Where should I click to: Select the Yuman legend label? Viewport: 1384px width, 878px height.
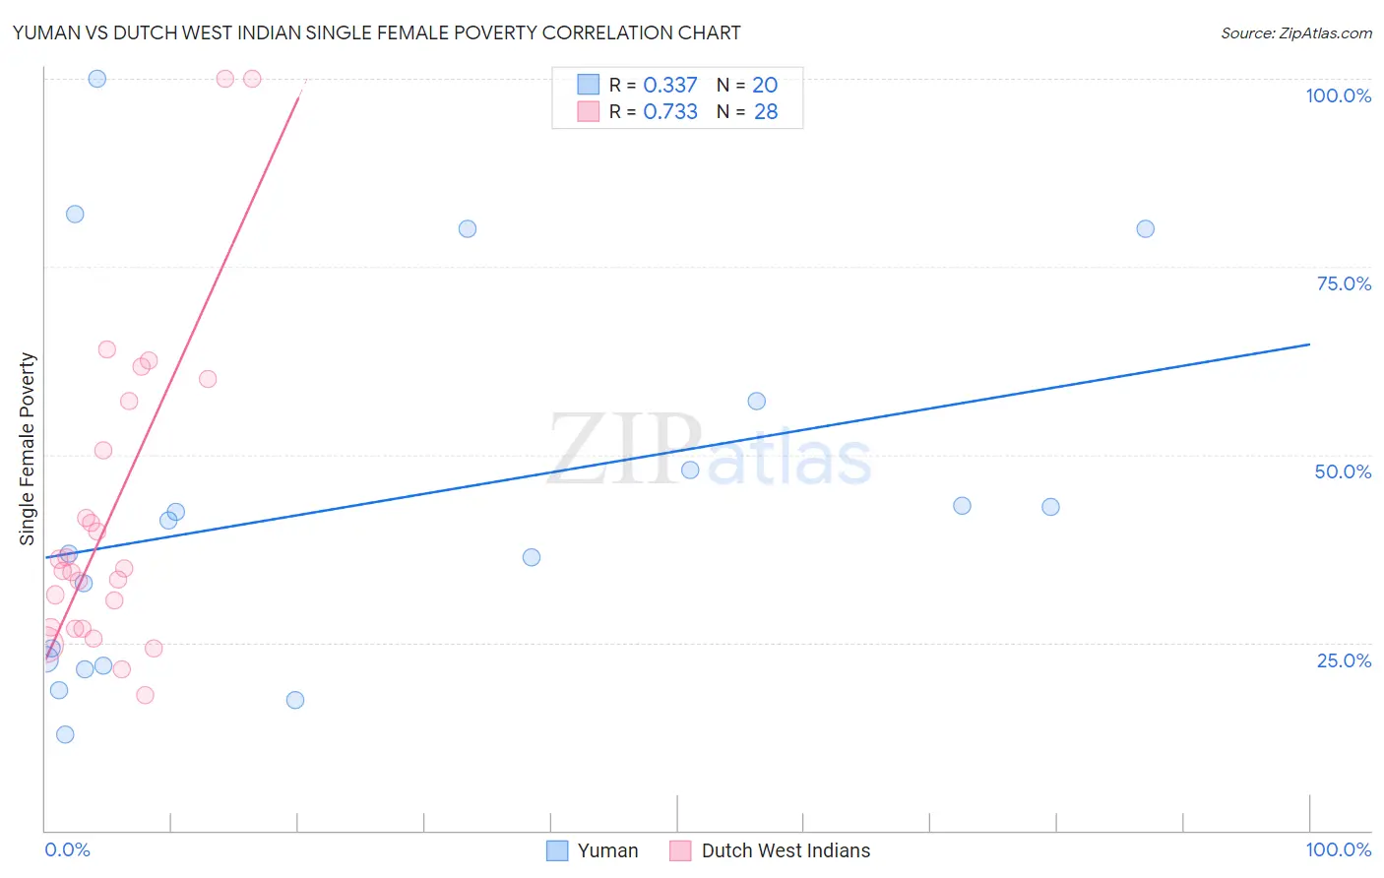click(607, 850)
